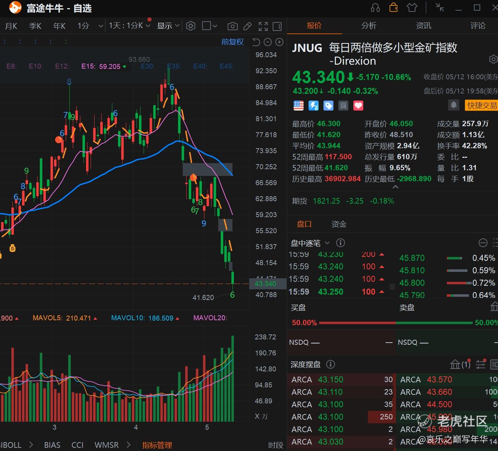Show info for 盘中逐笔
498x451 pixels.
pos(341,243)
